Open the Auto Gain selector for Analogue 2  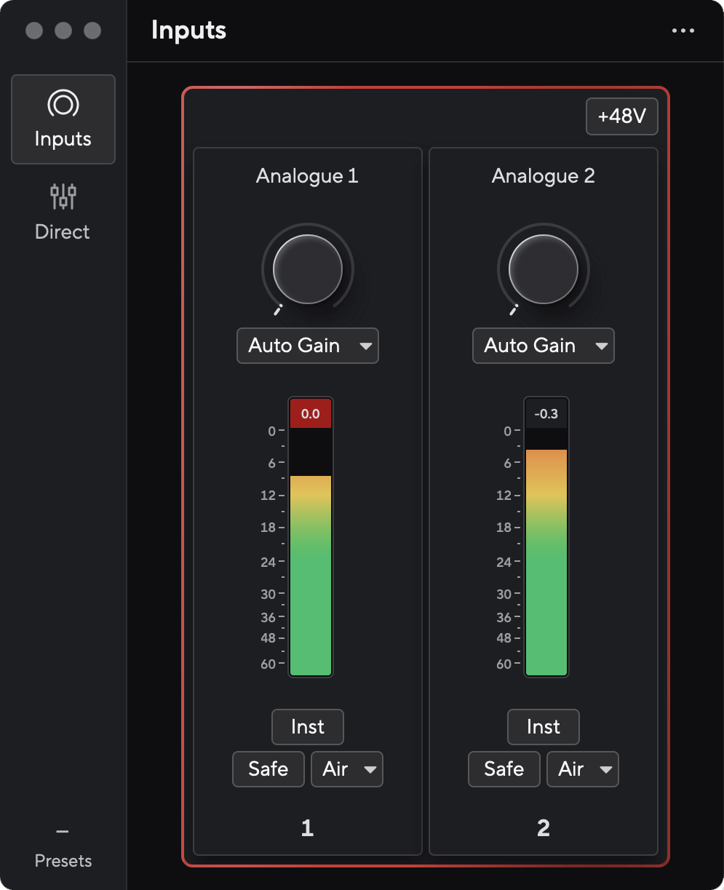click(543, 346)
